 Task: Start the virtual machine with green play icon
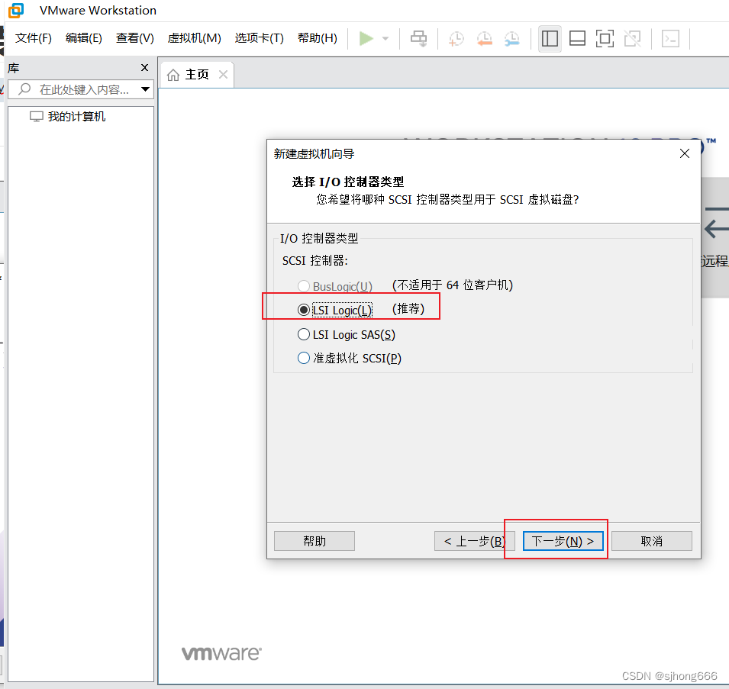[366, 39]
